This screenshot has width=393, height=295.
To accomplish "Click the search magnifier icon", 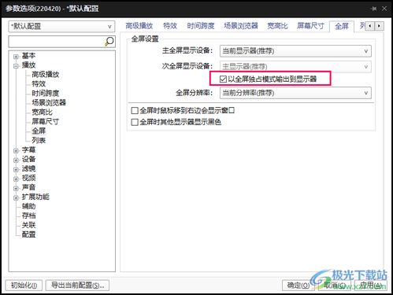I will point(109,41).
